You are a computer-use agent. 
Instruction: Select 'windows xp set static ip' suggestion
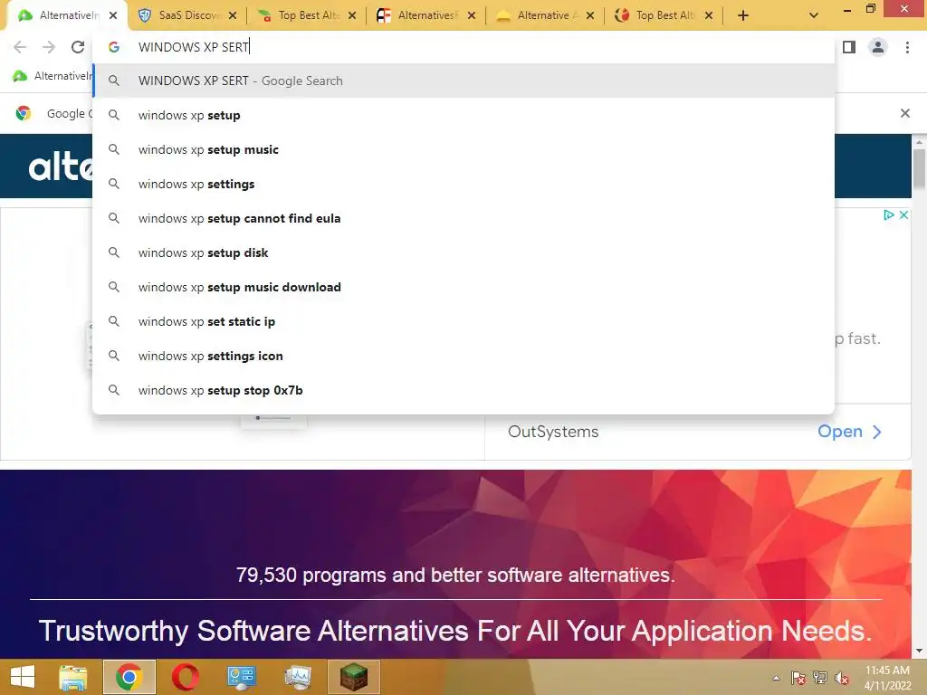tap(464, 321)
